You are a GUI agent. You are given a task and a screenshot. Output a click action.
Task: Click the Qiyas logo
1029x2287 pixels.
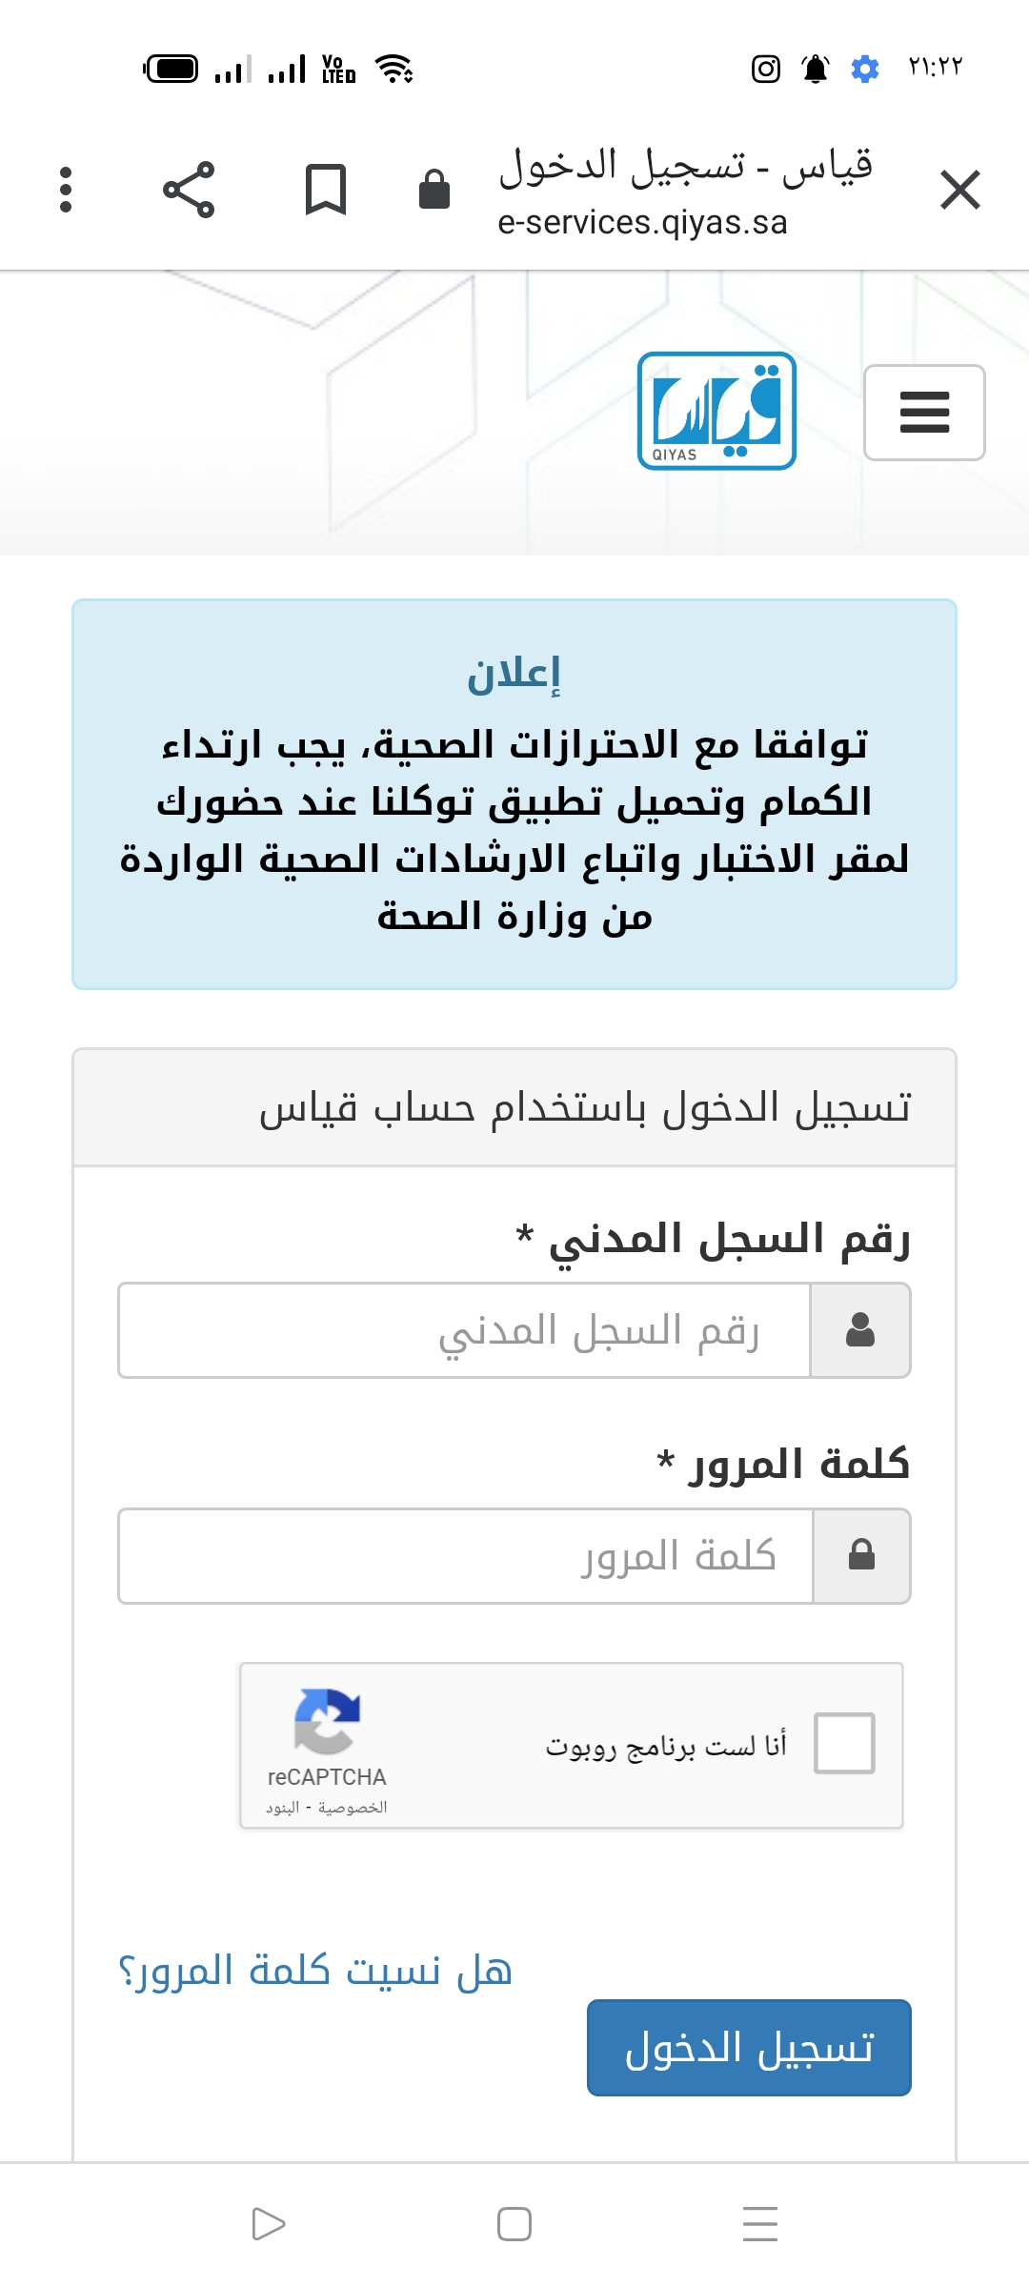pos(716,411)
